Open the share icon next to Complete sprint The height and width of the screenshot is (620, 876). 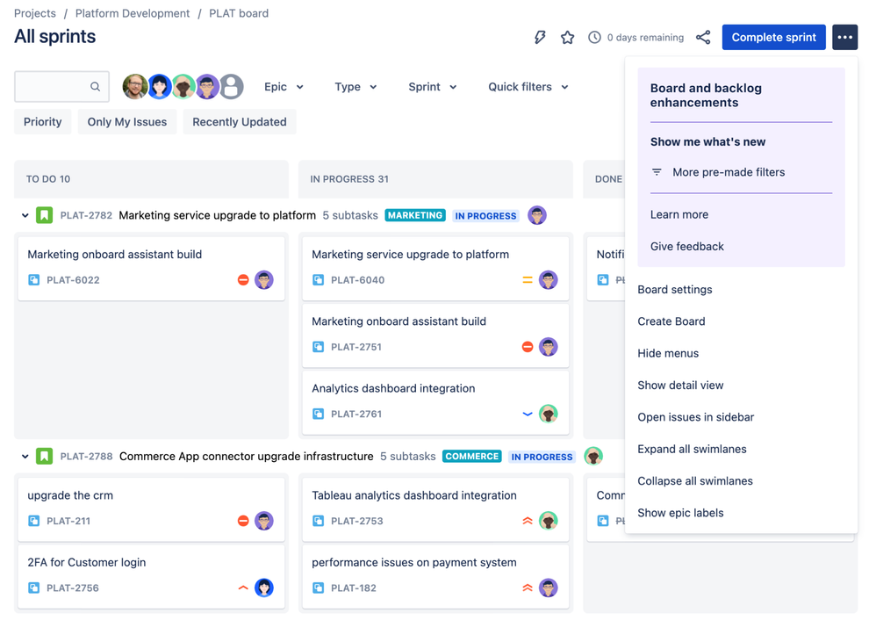(703, 38)
